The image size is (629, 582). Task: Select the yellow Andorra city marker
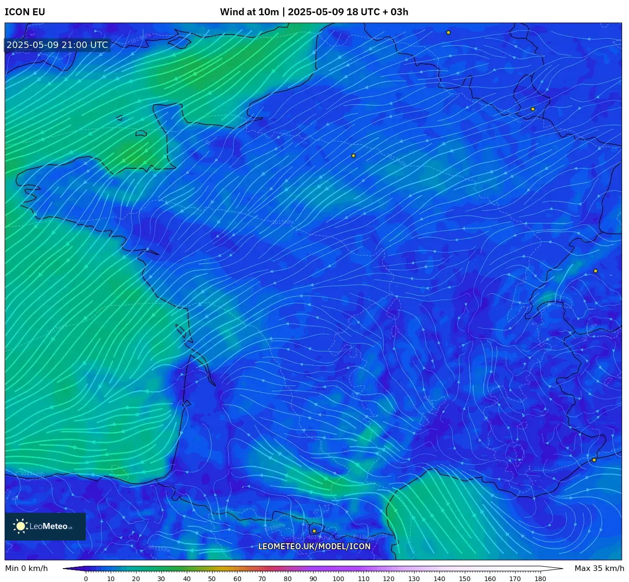pos(314,531)
